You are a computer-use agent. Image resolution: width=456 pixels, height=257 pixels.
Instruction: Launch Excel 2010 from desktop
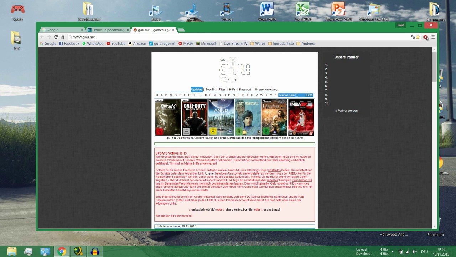click(x=303, y=12)
